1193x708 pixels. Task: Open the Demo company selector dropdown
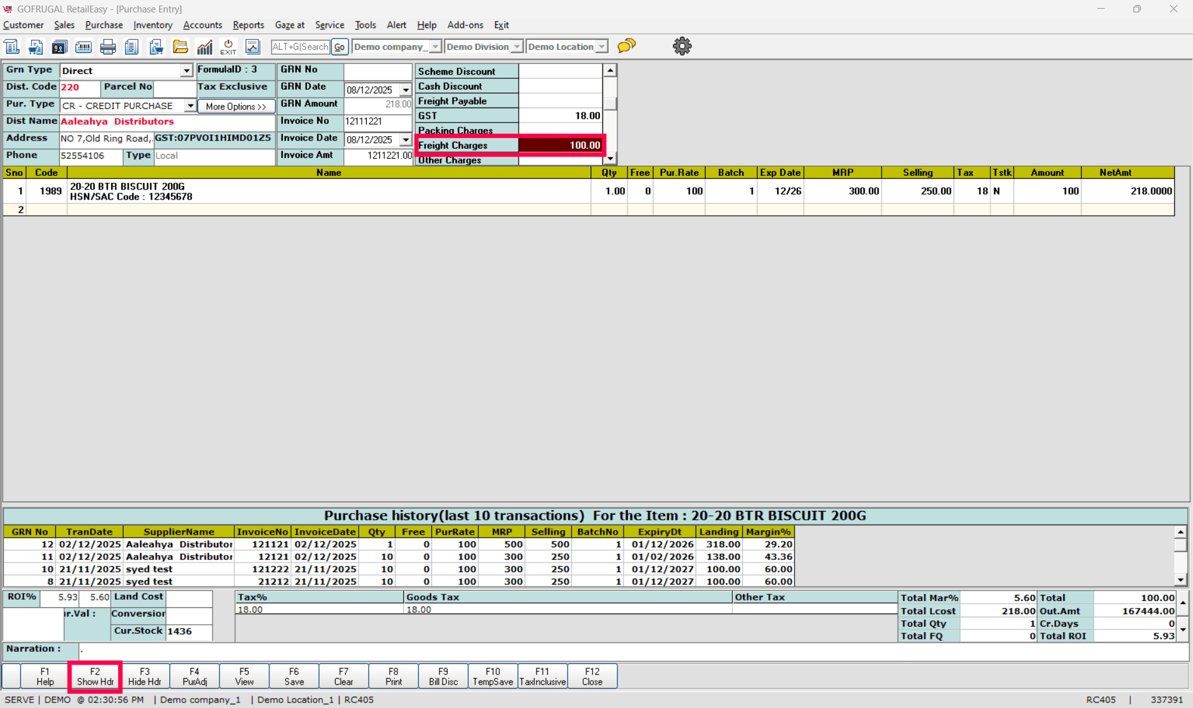tap(435, 47)
